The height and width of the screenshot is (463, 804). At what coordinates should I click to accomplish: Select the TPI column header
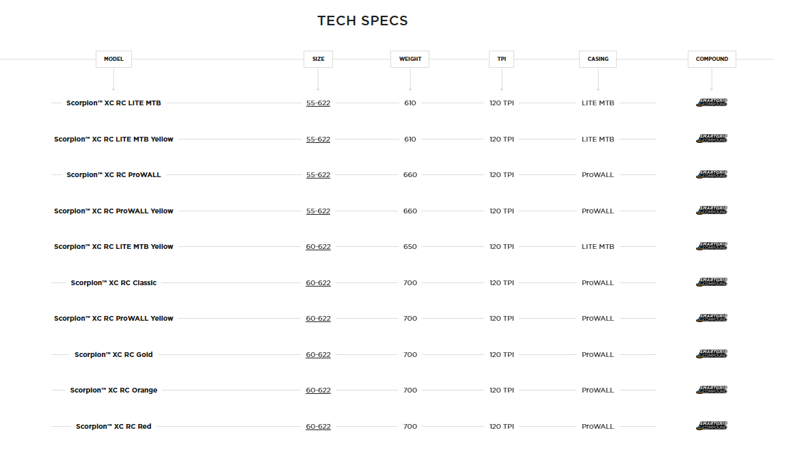click(502, 59)
